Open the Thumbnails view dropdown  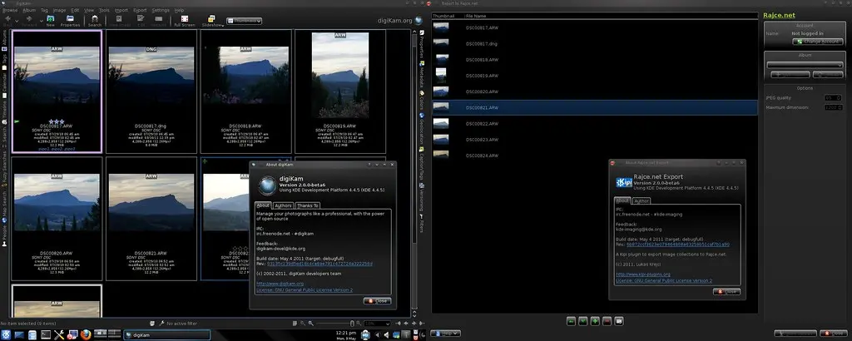click(245, 20)
